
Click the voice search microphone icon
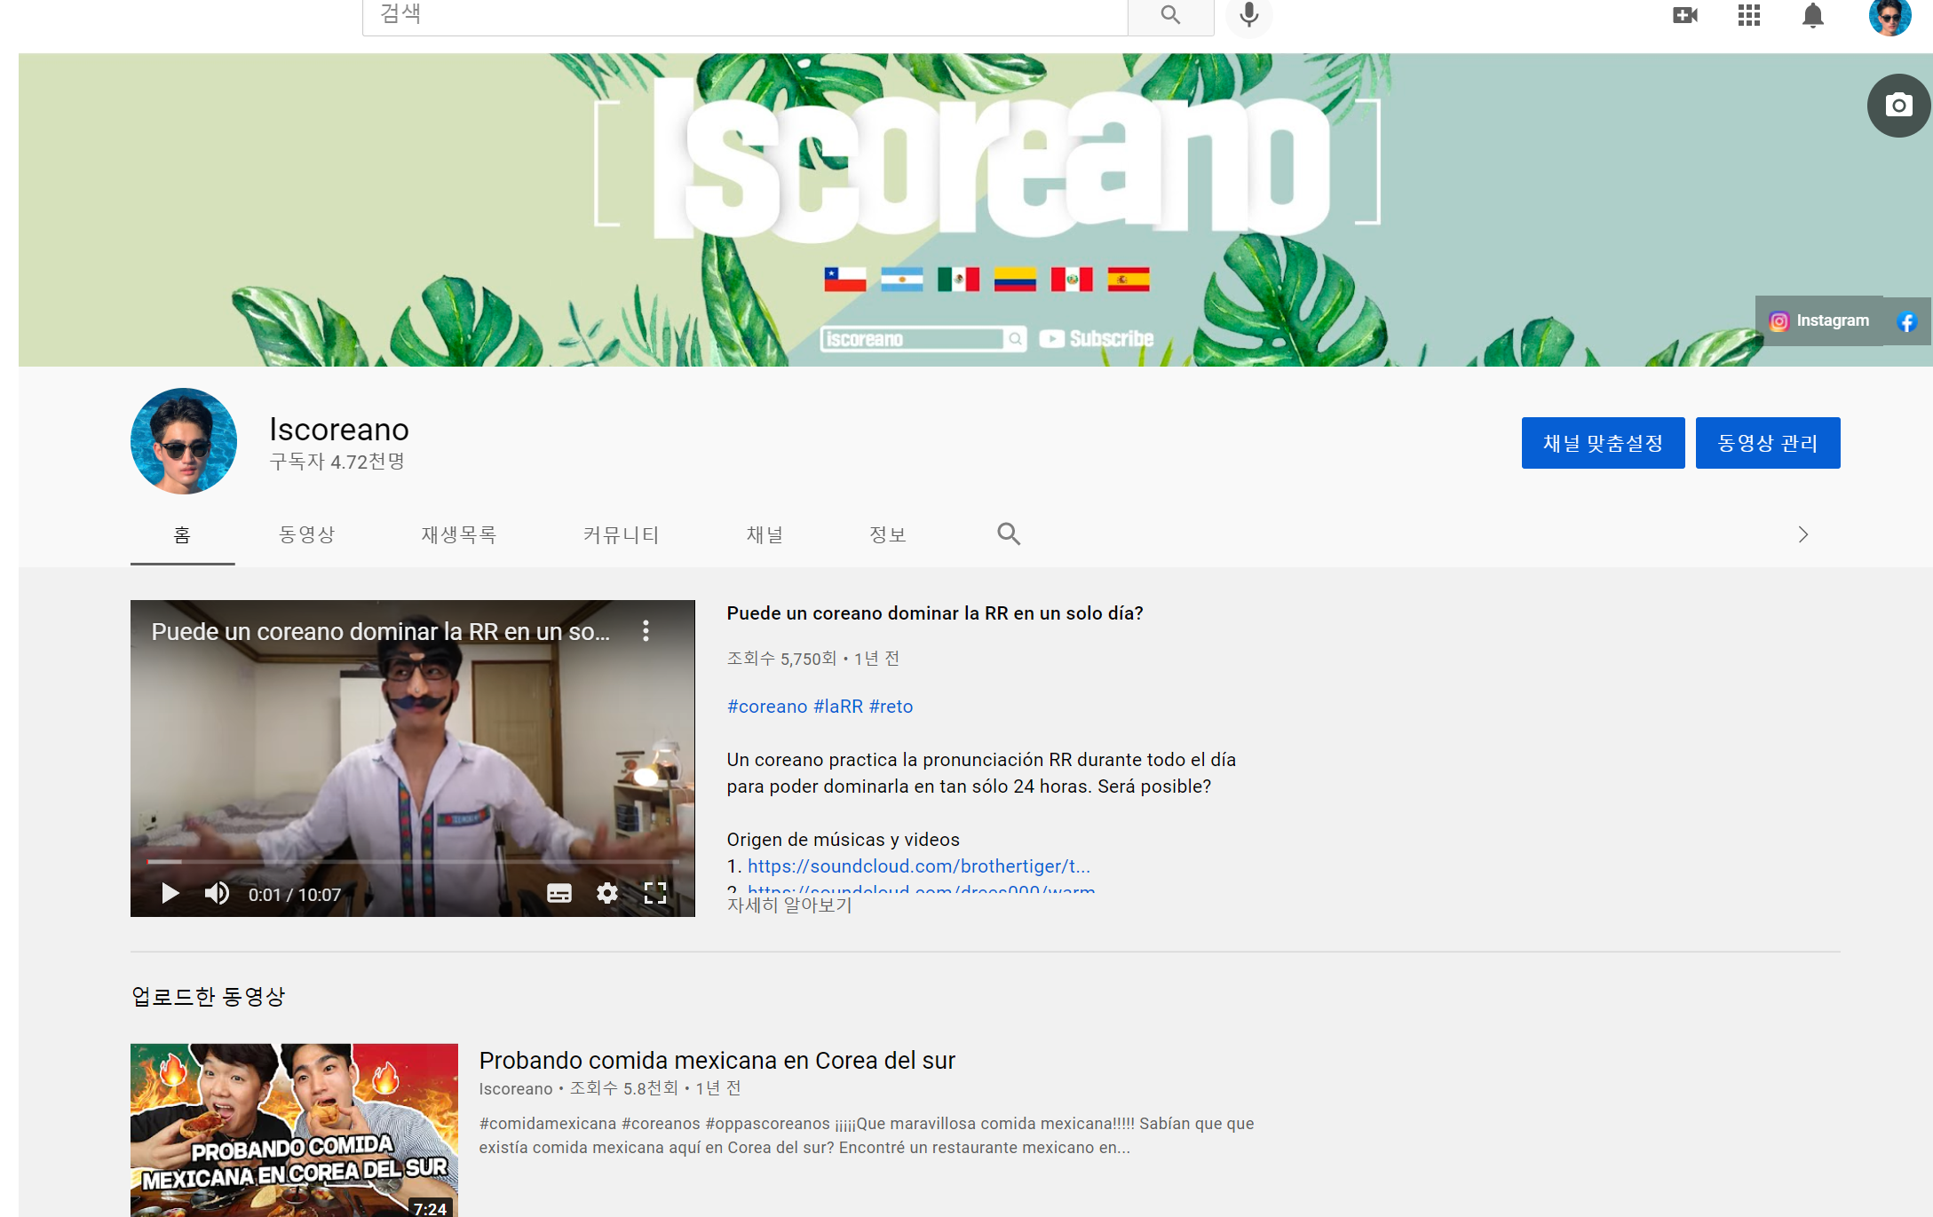(x=1248, y=14)
